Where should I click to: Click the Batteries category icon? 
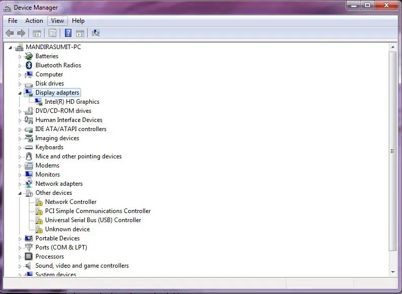click(29, 56)
